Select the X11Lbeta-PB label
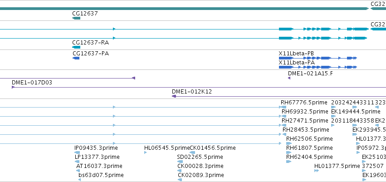 pos(296,54)
